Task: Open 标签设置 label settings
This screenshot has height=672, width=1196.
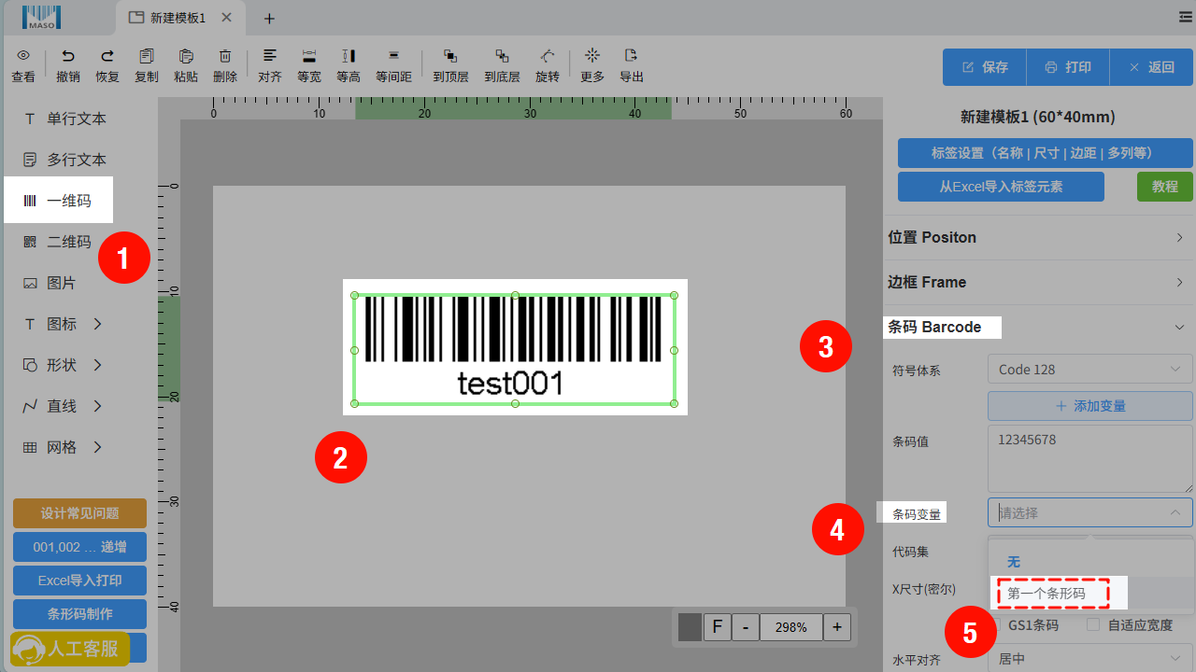Action: pos(1046,153)
